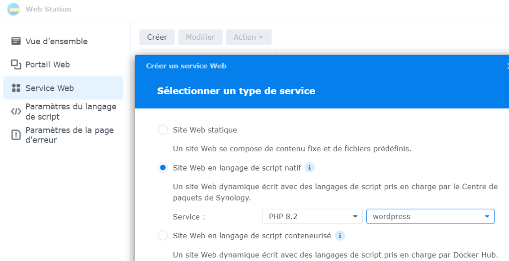Click the Modifier button
Viewport: 509px width, 261px height.
click(200, 37)
